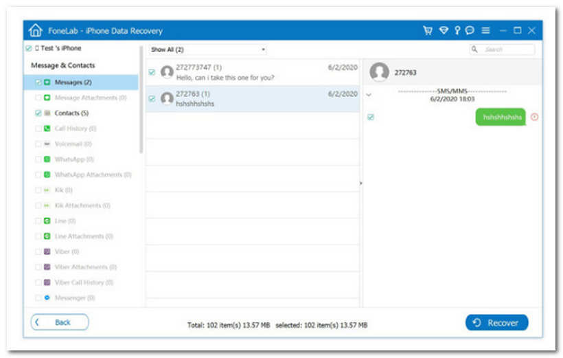The height and width of the screenshot is (358, 563).
Task: Go to home via house icon
Action: [36, 30]
